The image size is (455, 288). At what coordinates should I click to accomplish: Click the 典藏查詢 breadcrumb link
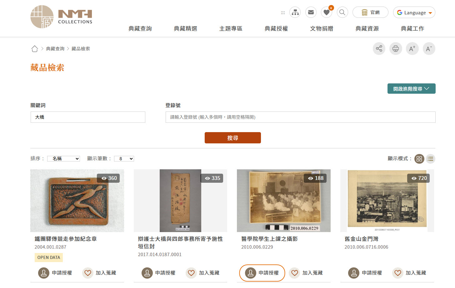[x=55, y=49]
